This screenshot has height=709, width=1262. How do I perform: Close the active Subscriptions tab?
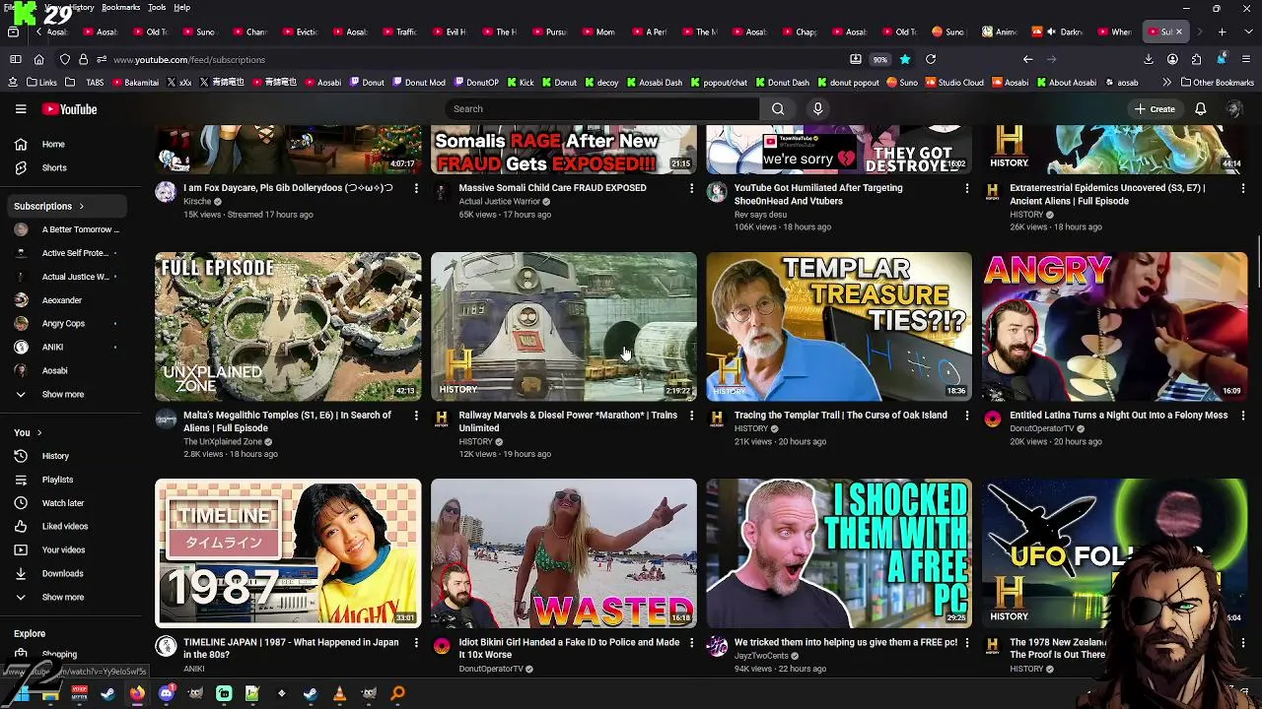(x=1178, y=32)
